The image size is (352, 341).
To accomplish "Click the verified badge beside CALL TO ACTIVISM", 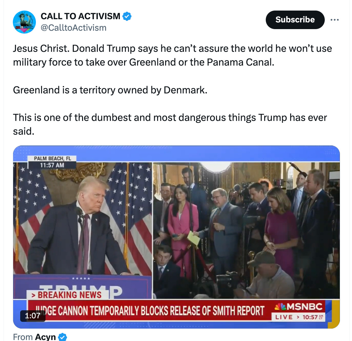I will tap(127, 16).
